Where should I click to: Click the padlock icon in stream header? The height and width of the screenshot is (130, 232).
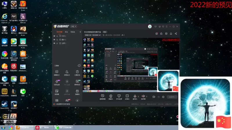[x=161, y=34]
